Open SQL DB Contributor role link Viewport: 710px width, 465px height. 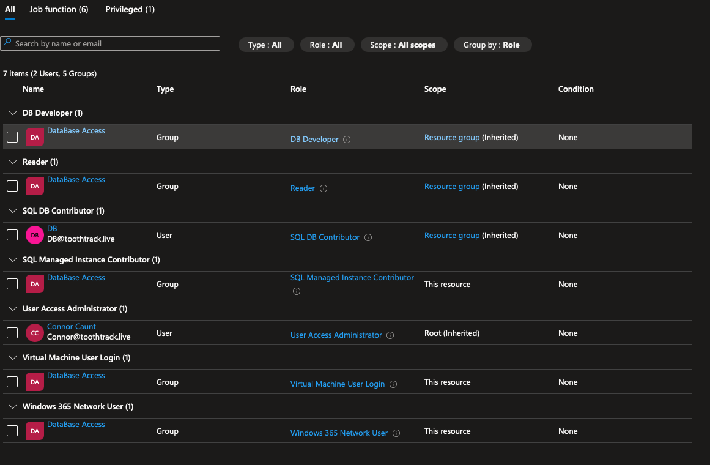(325, 237)
